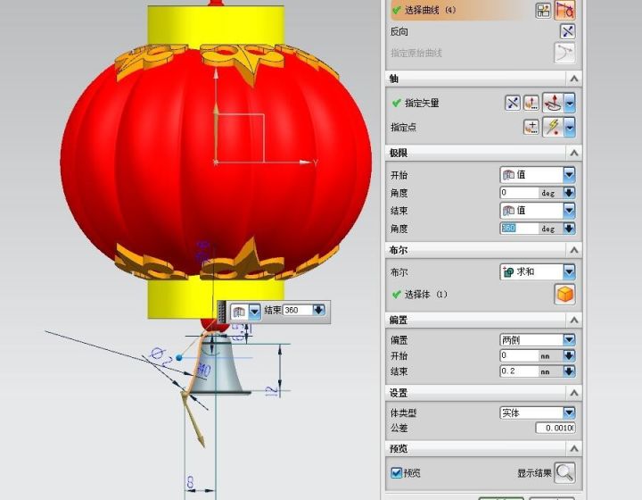Click the Ø2 dimension label
Image resolution: width=642 pixels, height=500 pixels.
[160, 356]
